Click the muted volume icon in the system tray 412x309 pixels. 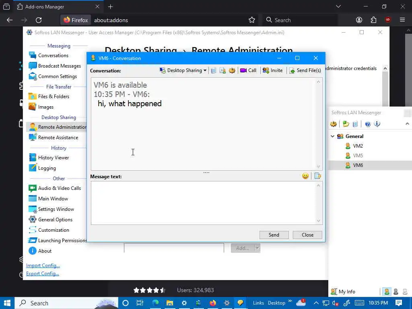[x=335, y=303]
